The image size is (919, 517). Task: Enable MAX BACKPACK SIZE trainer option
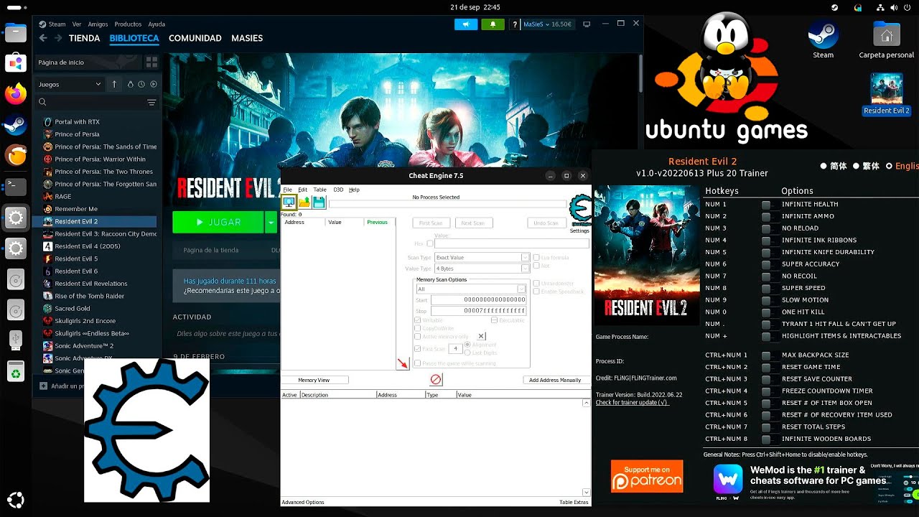(766, 355)
